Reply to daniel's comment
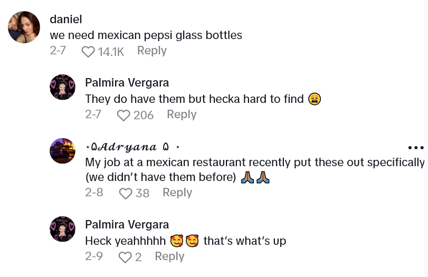Viewport: 428px width, 277px height. [152, 51]
